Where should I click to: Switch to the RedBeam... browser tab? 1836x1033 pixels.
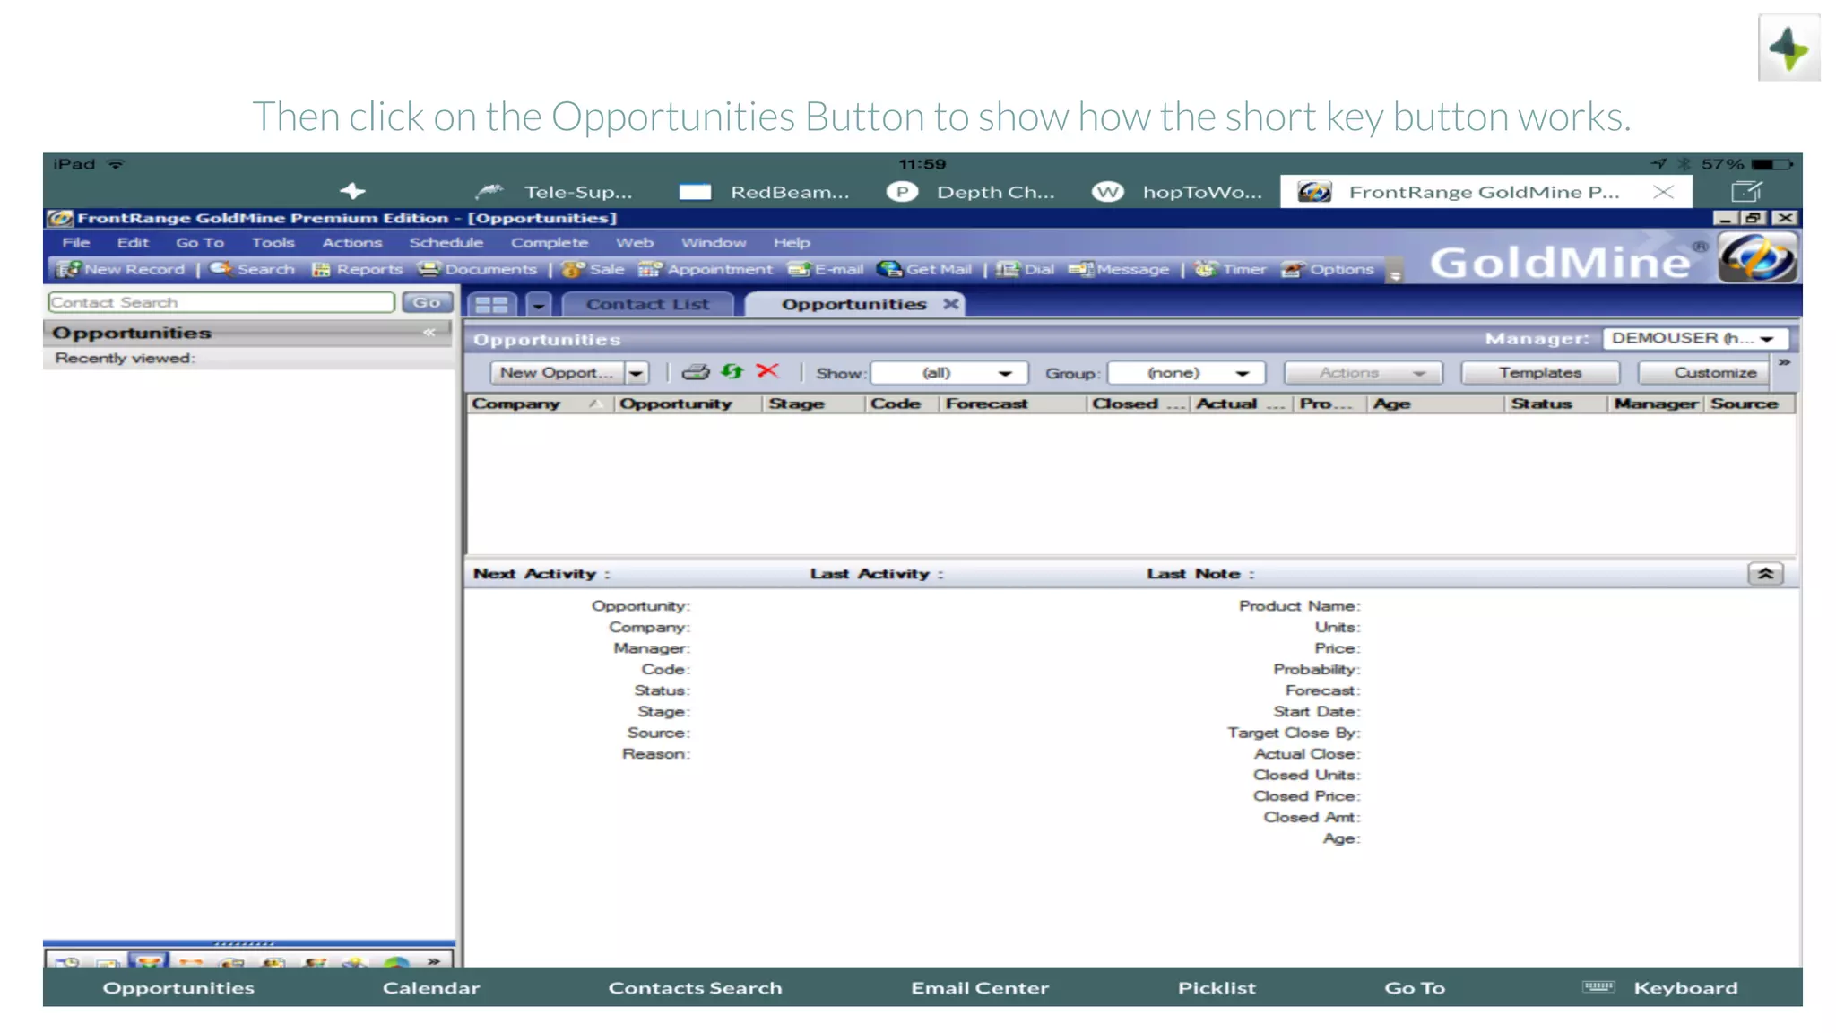764,192
